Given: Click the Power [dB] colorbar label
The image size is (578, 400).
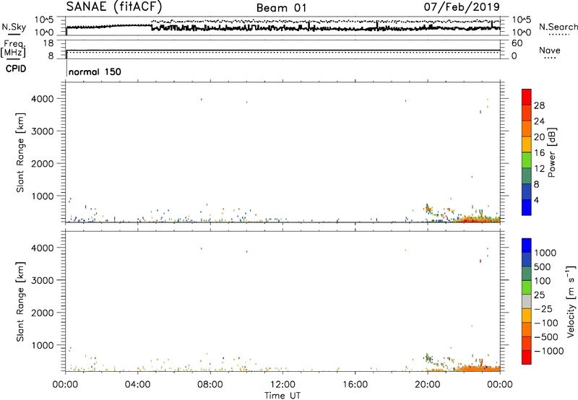Looking at the screenshot, I should (x=551, y=152).
